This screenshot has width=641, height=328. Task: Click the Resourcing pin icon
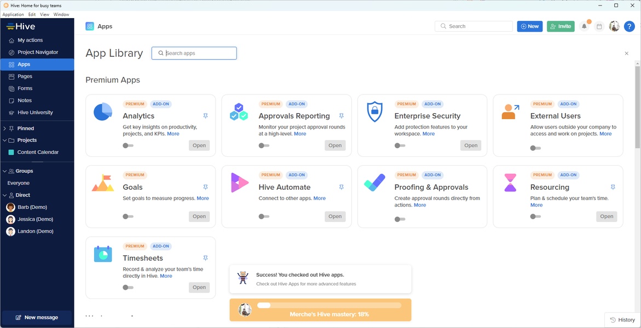(x=613, y=187)
